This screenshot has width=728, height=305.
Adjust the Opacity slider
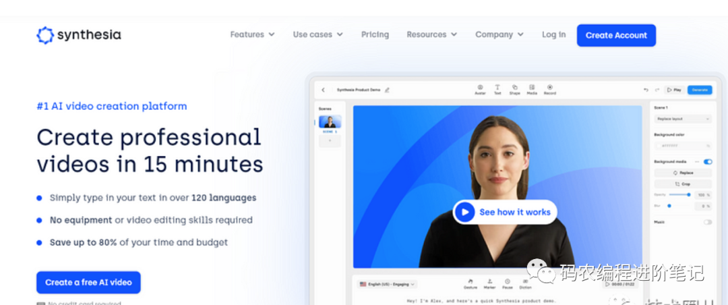click(x=679, y=195)
